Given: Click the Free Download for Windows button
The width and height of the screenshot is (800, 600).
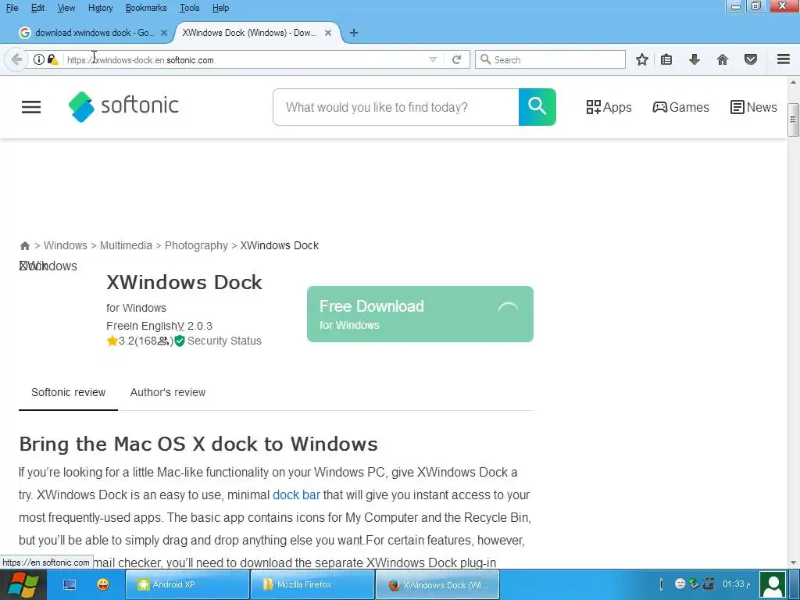Looking at the screenshot, I should pyautogui.click(x=420, y=314).
